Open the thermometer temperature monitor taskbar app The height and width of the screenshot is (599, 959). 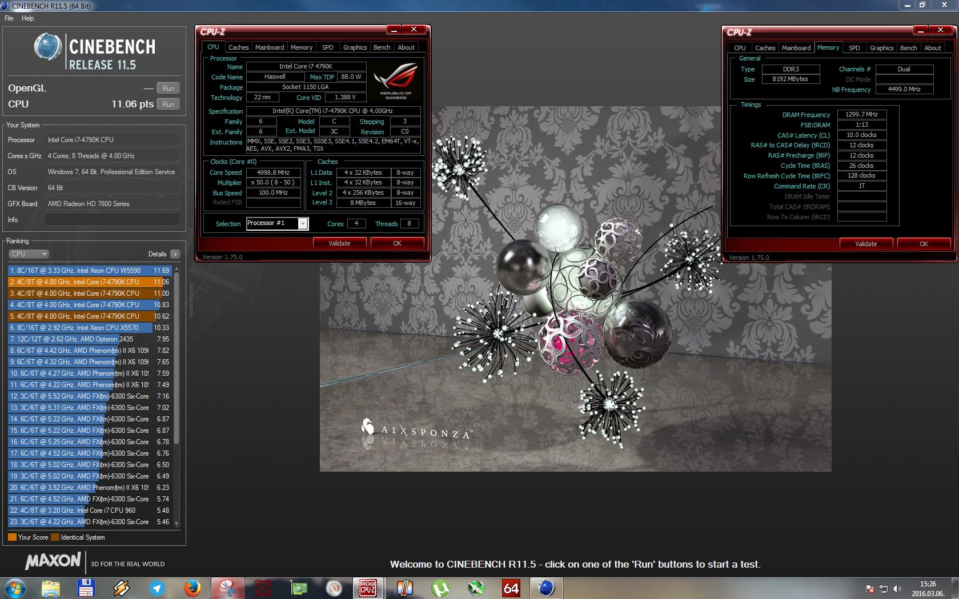(405, 588)
